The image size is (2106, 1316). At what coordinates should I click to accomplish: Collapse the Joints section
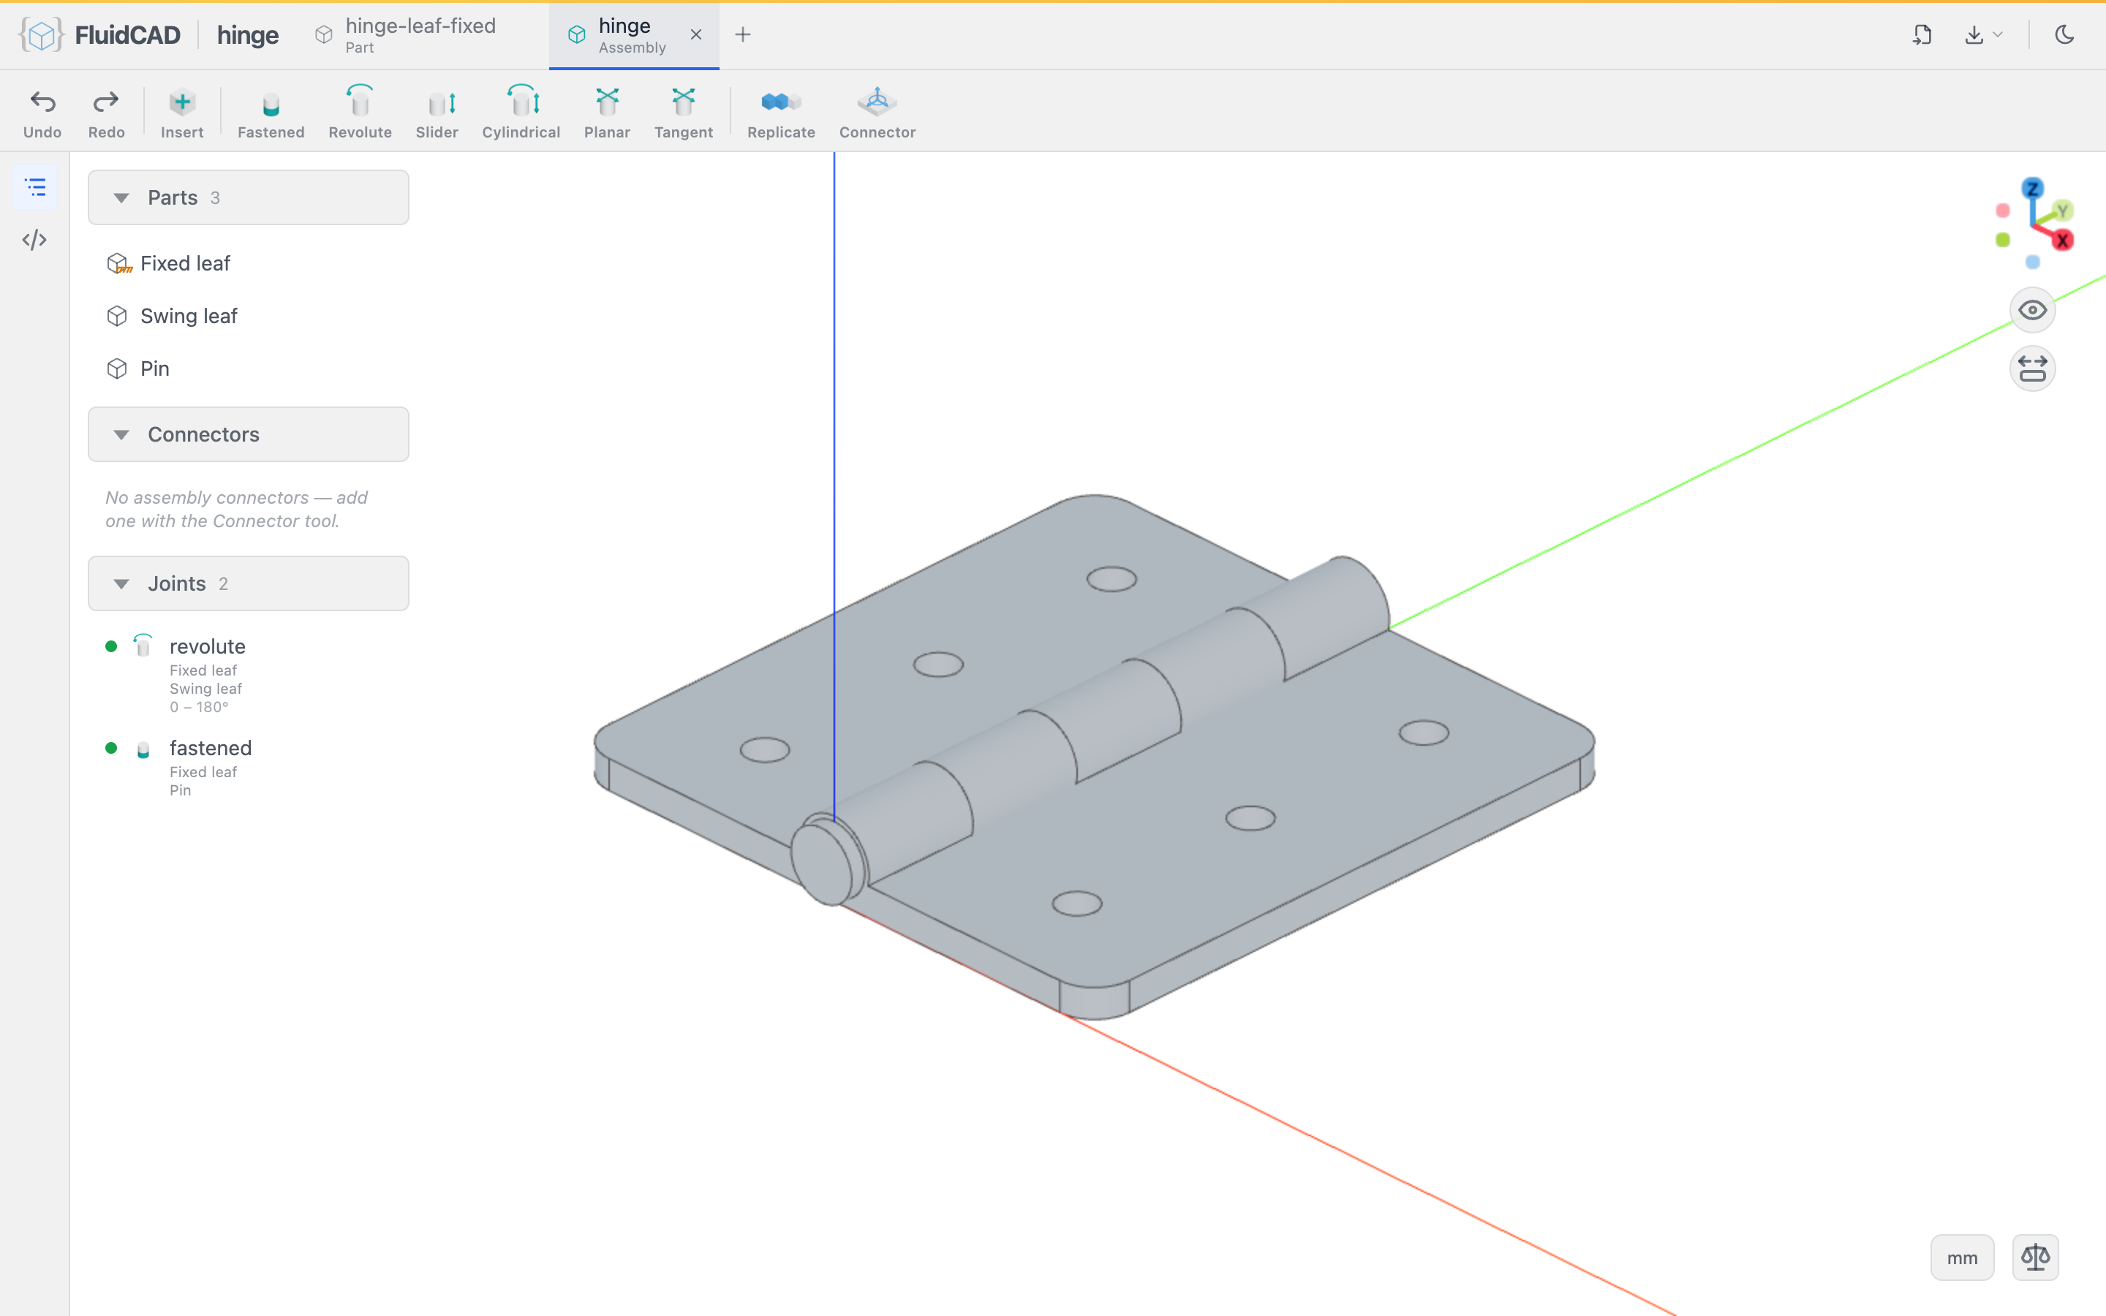tap(248, 583)
